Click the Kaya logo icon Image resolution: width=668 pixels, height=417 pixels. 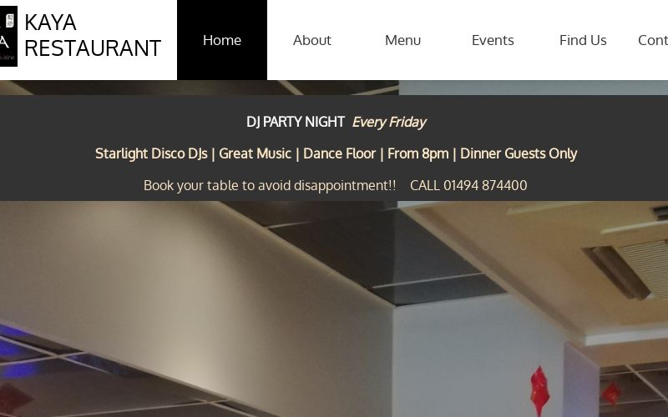pyautogui.click(x=8, y=36)
